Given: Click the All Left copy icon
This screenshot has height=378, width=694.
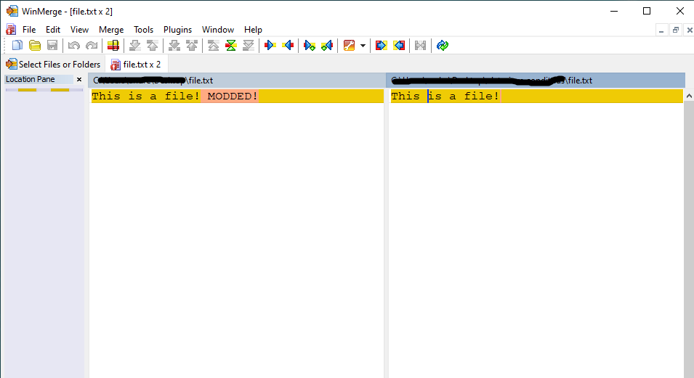Looking at the screenshot, I should pos(399,45).
